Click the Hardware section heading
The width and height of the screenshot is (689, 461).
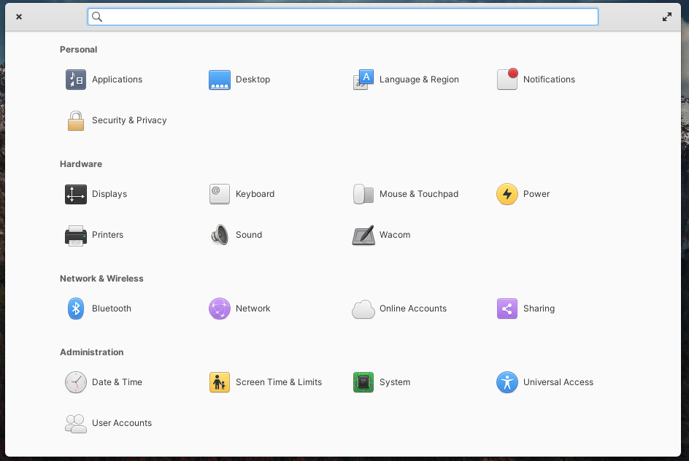tap(81, 164)
